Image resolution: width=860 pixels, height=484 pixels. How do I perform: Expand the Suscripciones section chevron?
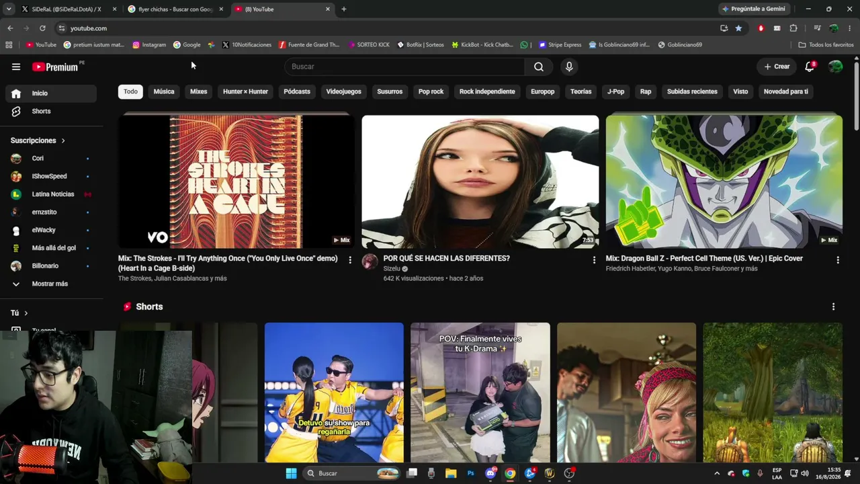[63, 140]
